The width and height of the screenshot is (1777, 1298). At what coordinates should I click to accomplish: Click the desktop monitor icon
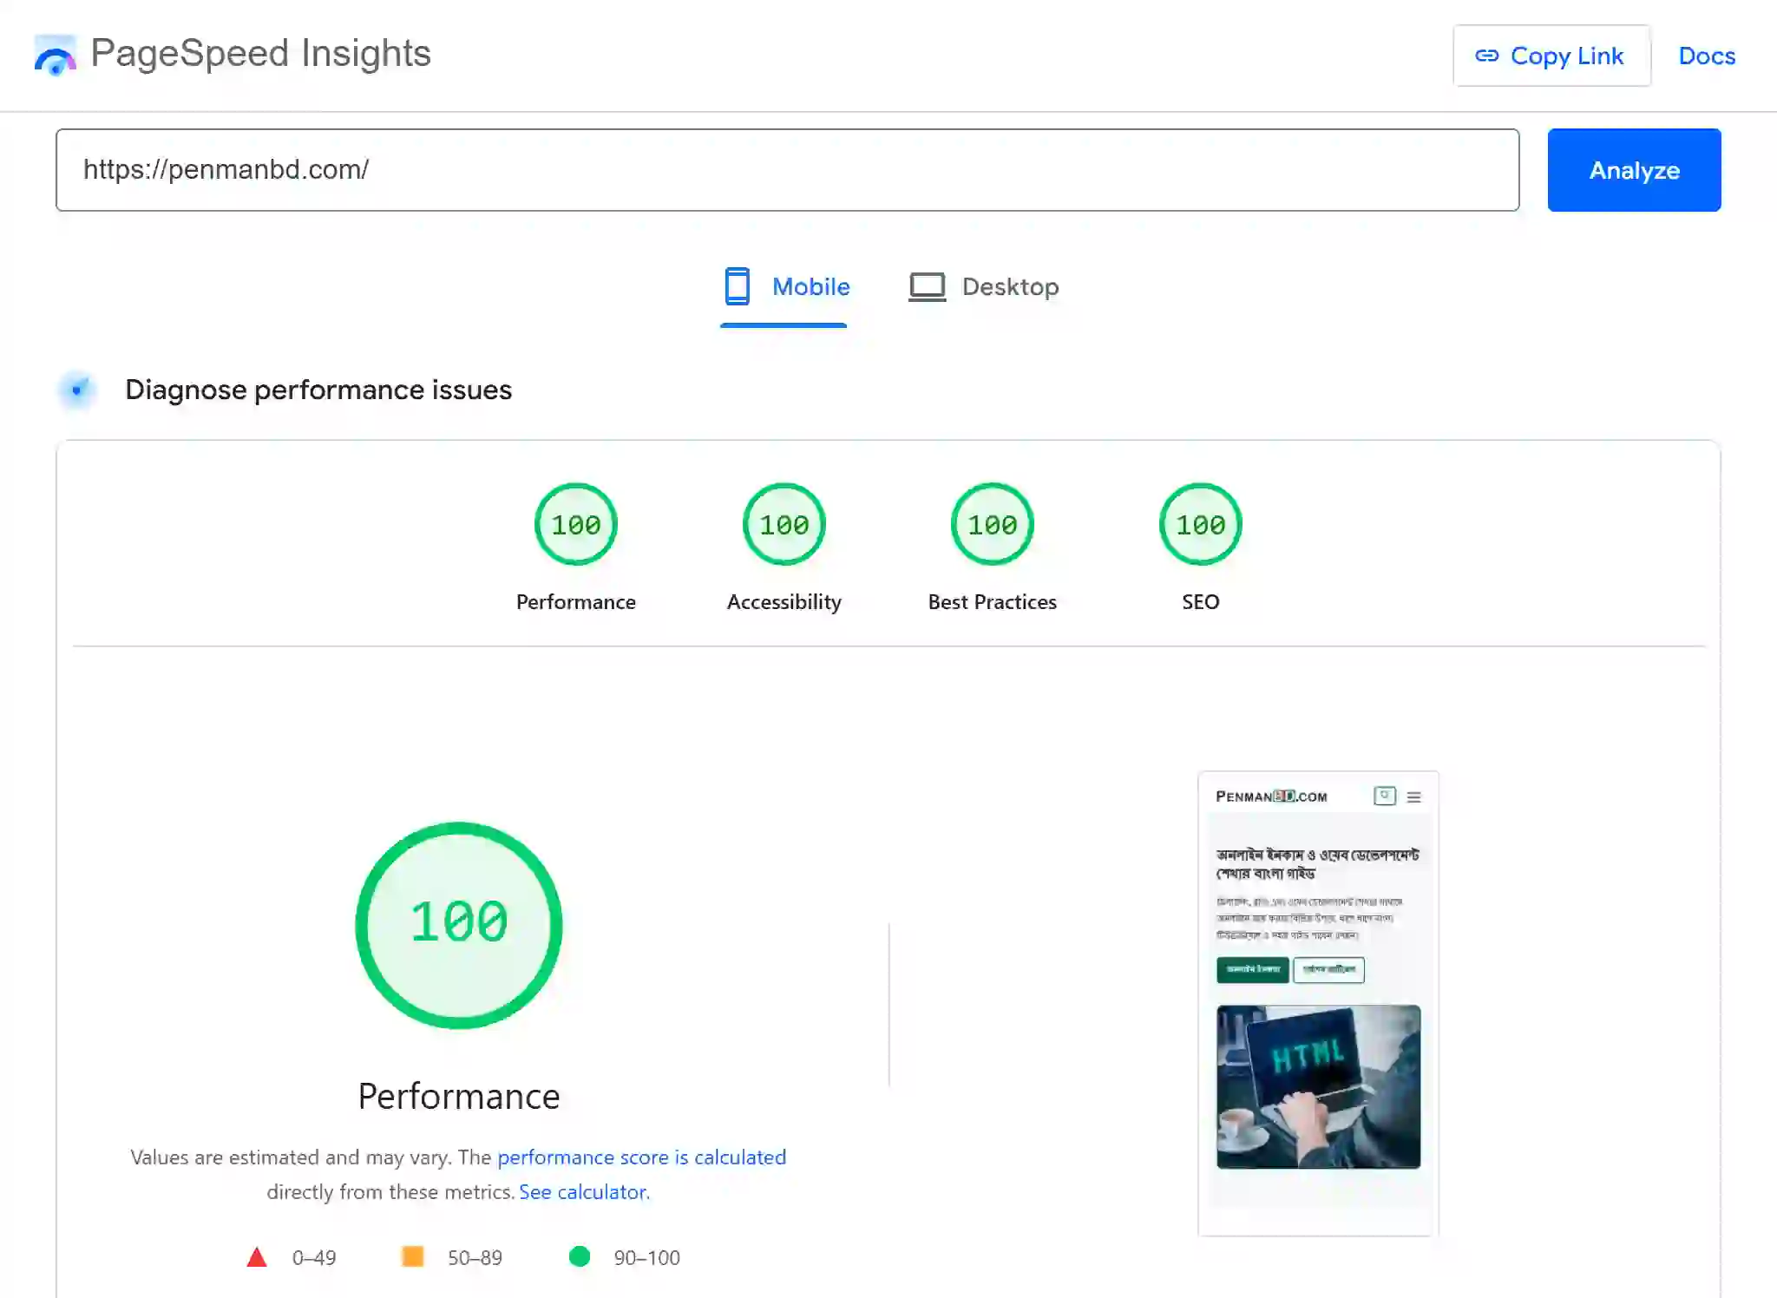[927, 286]
